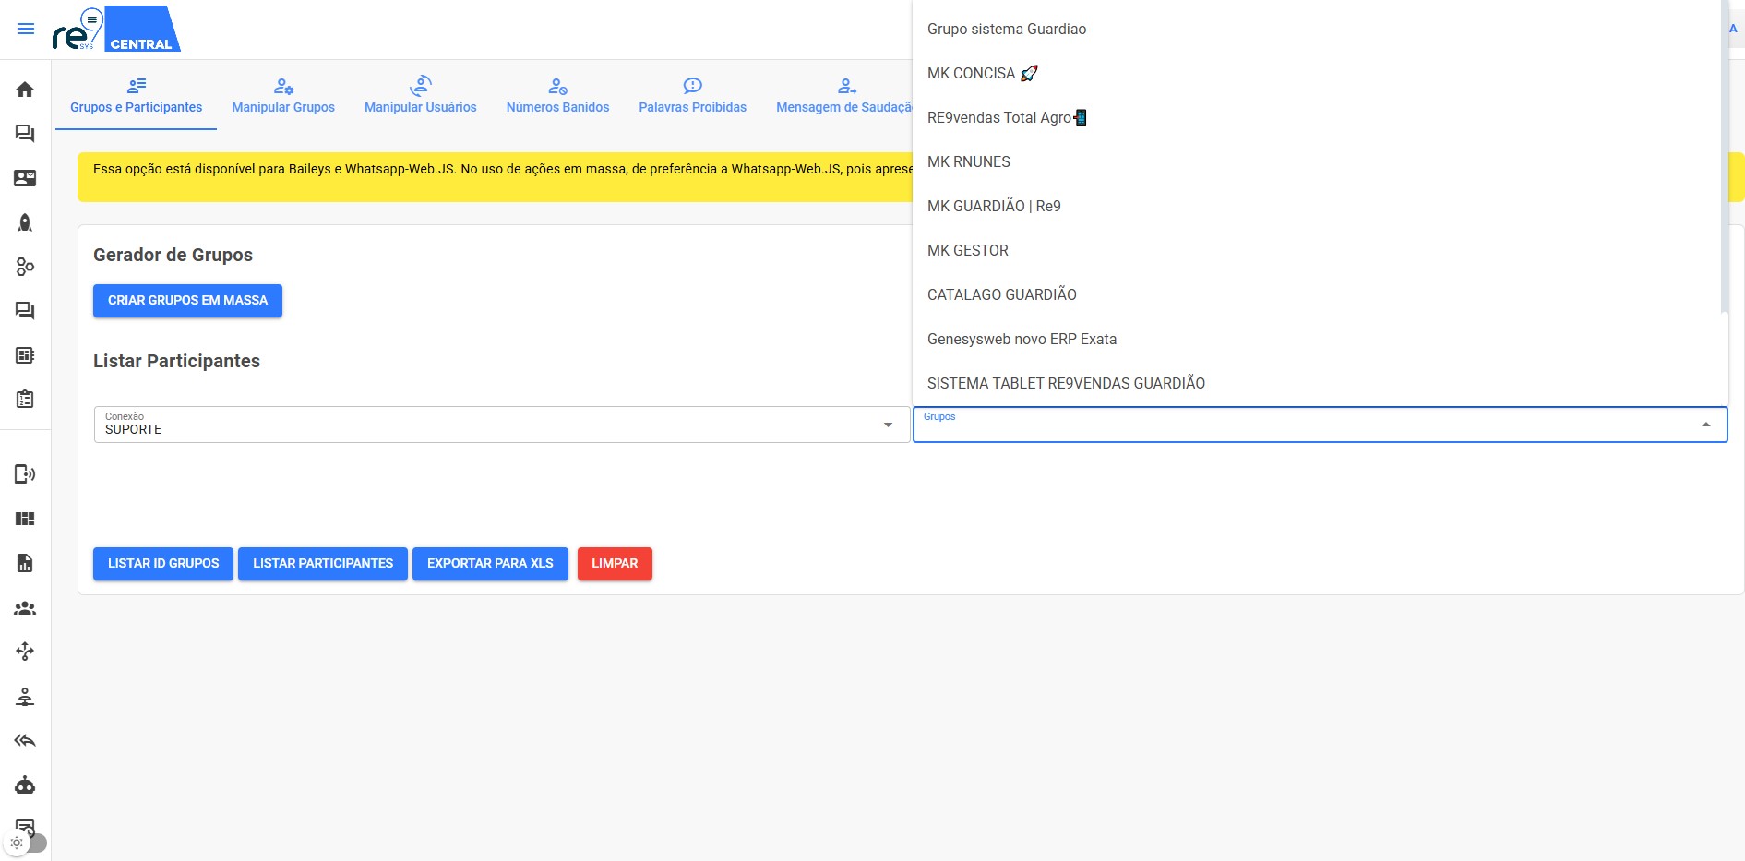This screenshot has height=861, width=1745.
Task: Open the chat bubbles icon below hexagons
Action: tap(25, 311)
